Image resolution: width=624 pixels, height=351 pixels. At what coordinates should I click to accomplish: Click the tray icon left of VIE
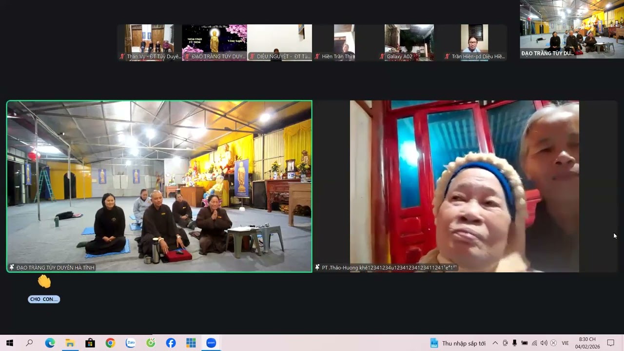(553, 343)
